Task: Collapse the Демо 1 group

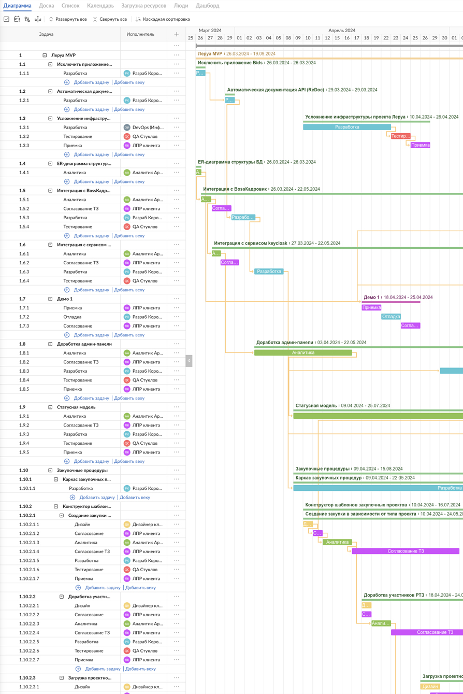Action: (x=51, y=299)
